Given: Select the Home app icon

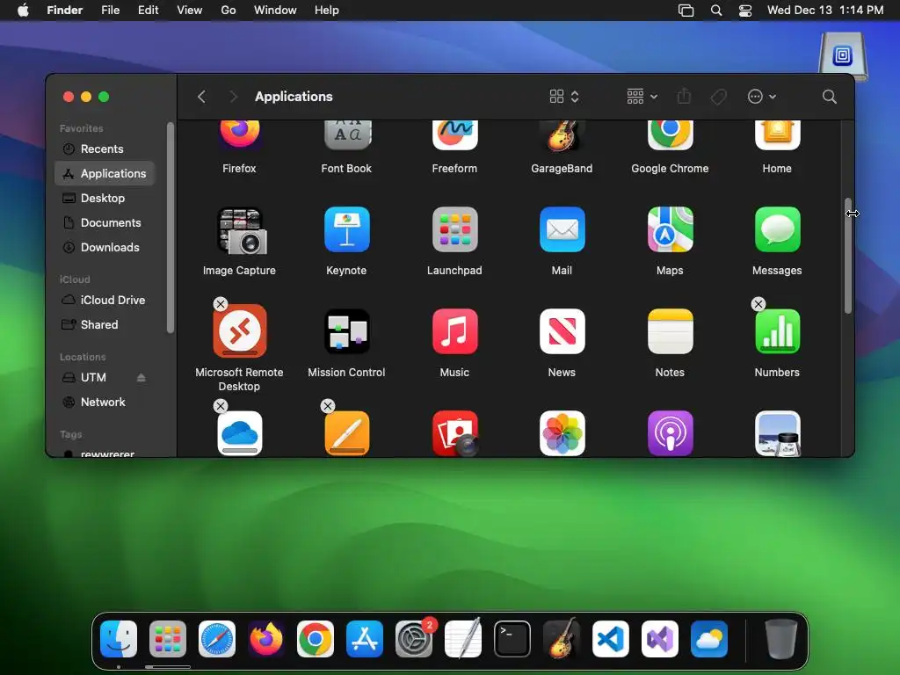Looking at the screenshot, I should [x=777, y=135].
